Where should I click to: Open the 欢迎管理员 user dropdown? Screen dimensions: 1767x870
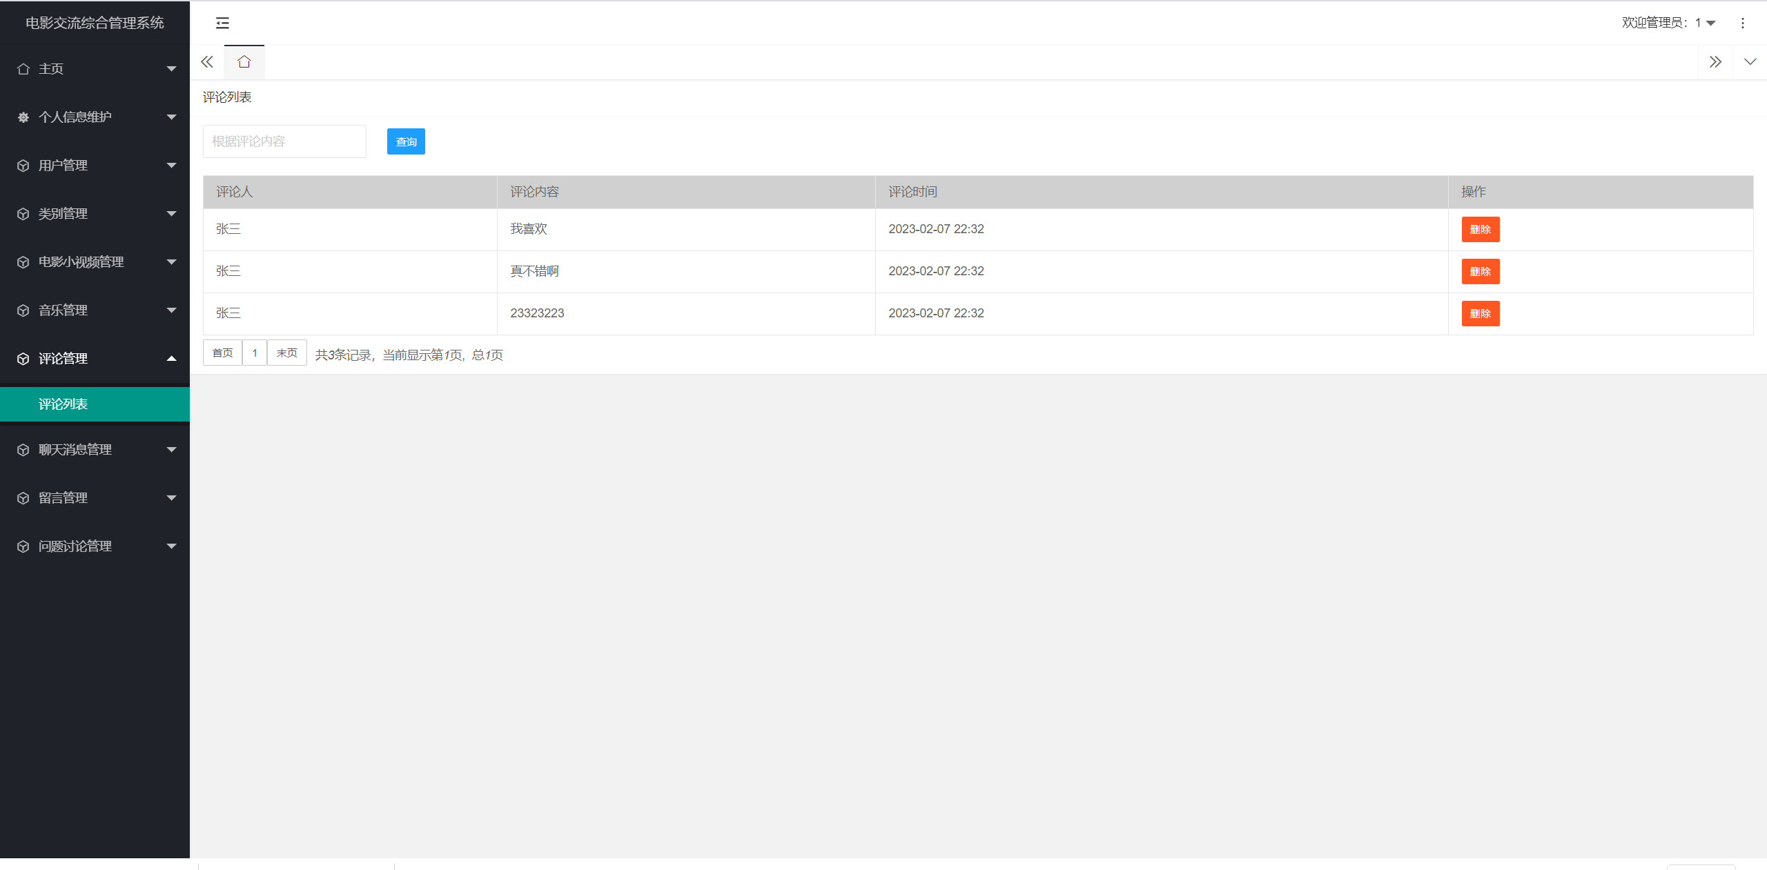coord(1668,23)
